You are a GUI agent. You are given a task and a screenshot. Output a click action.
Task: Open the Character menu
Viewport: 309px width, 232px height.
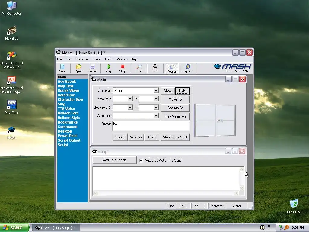(82, 59)
